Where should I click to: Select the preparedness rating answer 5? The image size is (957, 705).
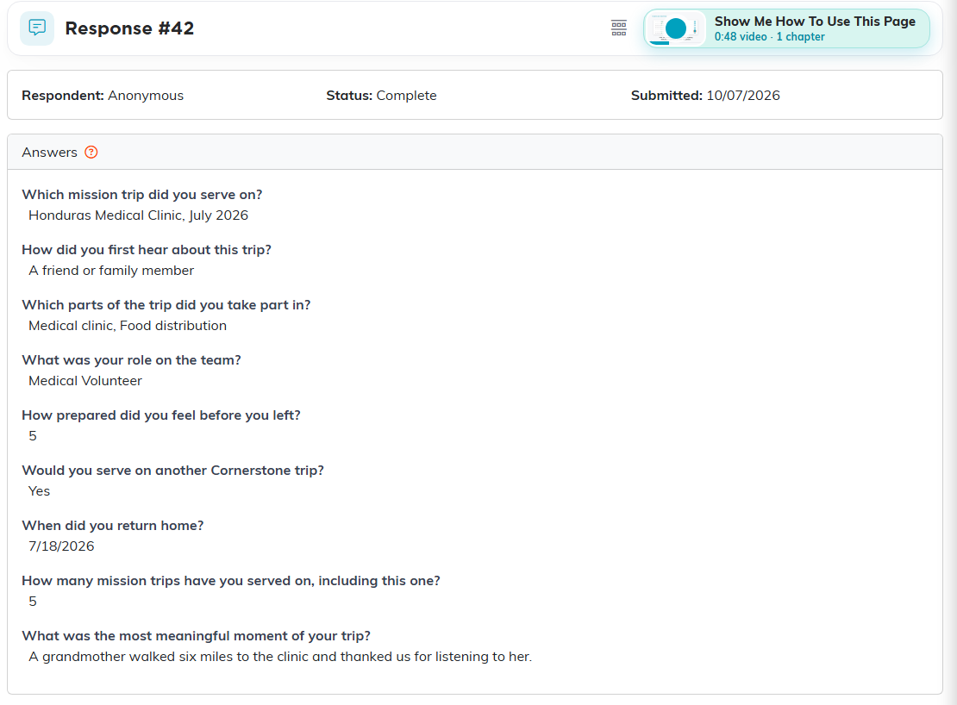[x=33, y=436]
